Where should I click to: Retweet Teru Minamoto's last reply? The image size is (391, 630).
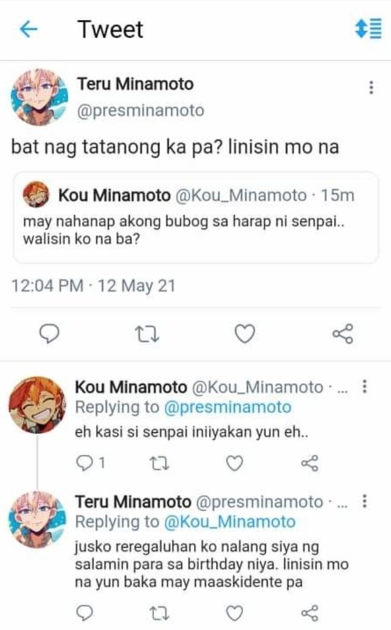(x=159, y=614)
